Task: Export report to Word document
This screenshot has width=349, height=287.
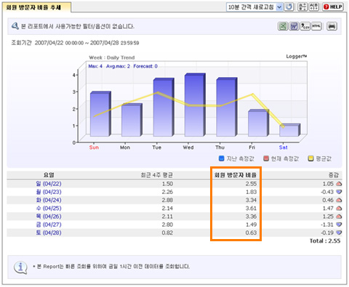Action: click(294, 26)
